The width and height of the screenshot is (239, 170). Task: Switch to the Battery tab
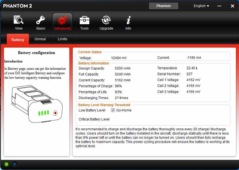point(18,40)
